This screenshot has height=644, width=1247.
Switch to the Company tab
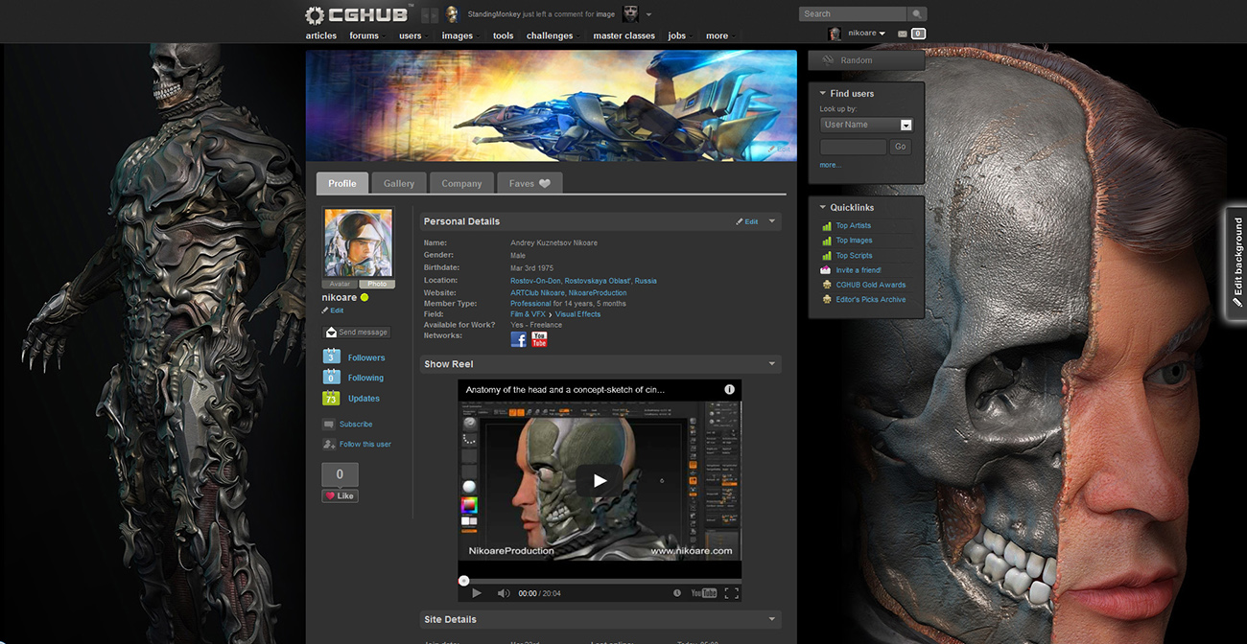(x=461, y=183)
